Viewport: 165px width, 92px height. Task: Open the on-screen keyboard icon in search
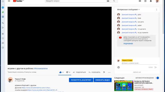coord(108,1)
